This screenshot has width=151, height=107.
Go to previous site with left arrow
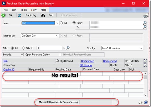coord(38,48)
